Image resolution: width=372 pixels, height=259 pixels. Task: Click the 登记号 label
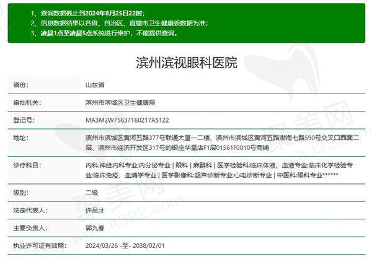[24, 120]
